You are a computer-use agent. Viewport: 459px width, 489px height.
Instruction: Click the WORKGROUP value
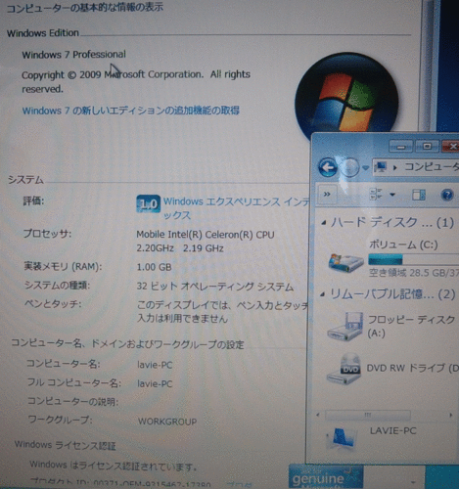pyautogui.click(x=167, y=422)
